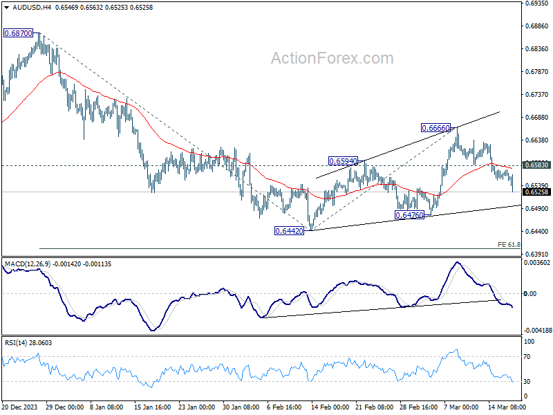Click the FE 61.8 level label

[509, 245]
